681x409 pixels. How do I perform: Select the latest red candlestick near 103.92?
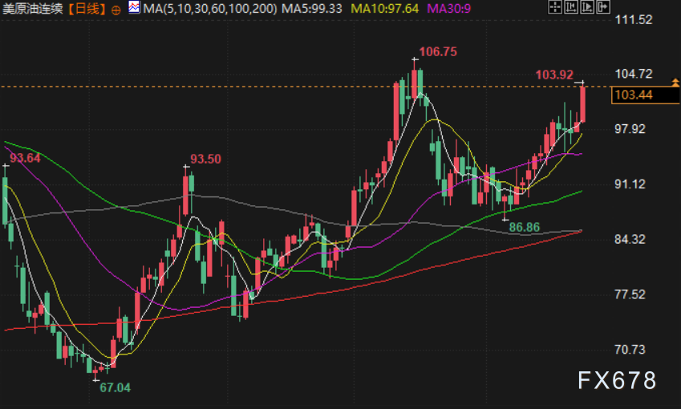click(x=582, y=104)
